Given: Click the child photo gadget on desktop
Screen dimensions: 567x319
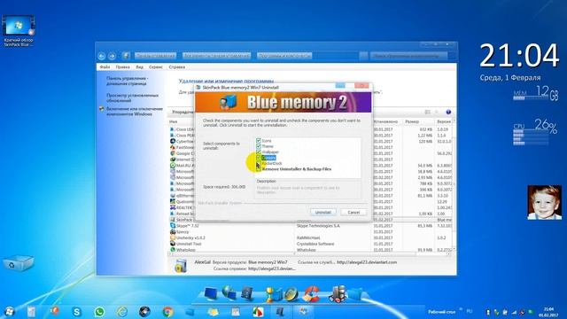Looking at the screenshot, I should (544, 202).
